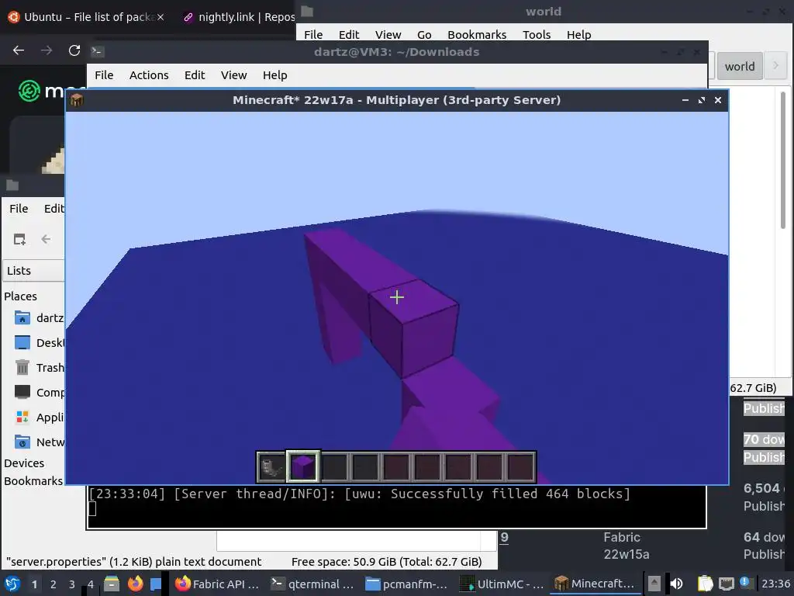
Task: Click the free space status bar text
Action: click(386, 562)
